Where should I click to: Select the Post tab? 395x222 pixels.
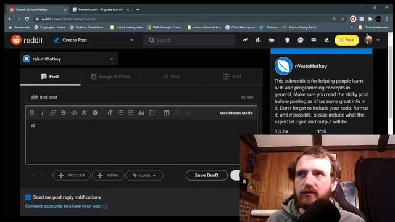coord(51,76)
